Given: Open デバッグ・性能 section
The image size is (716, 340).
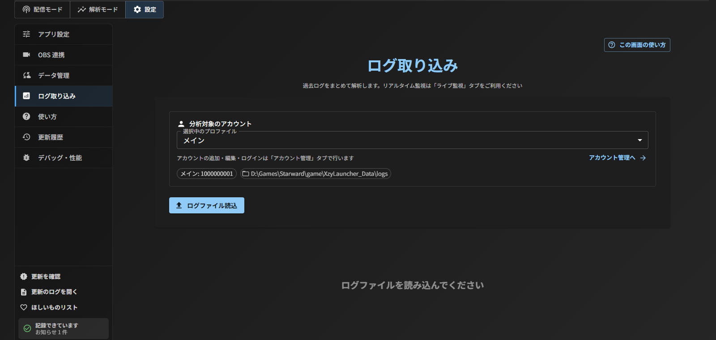Looking at the screenshot, I should point(64,158).
